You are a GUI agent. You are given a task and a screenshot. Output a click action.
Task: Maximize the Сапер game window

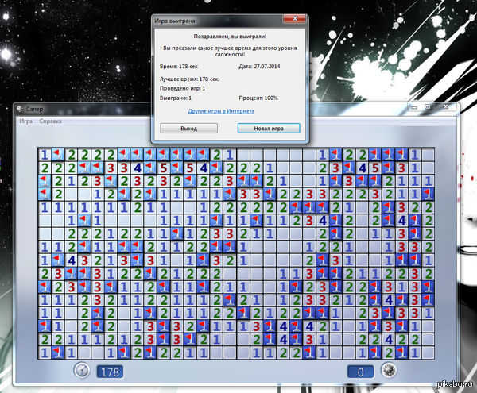(426, 107)
